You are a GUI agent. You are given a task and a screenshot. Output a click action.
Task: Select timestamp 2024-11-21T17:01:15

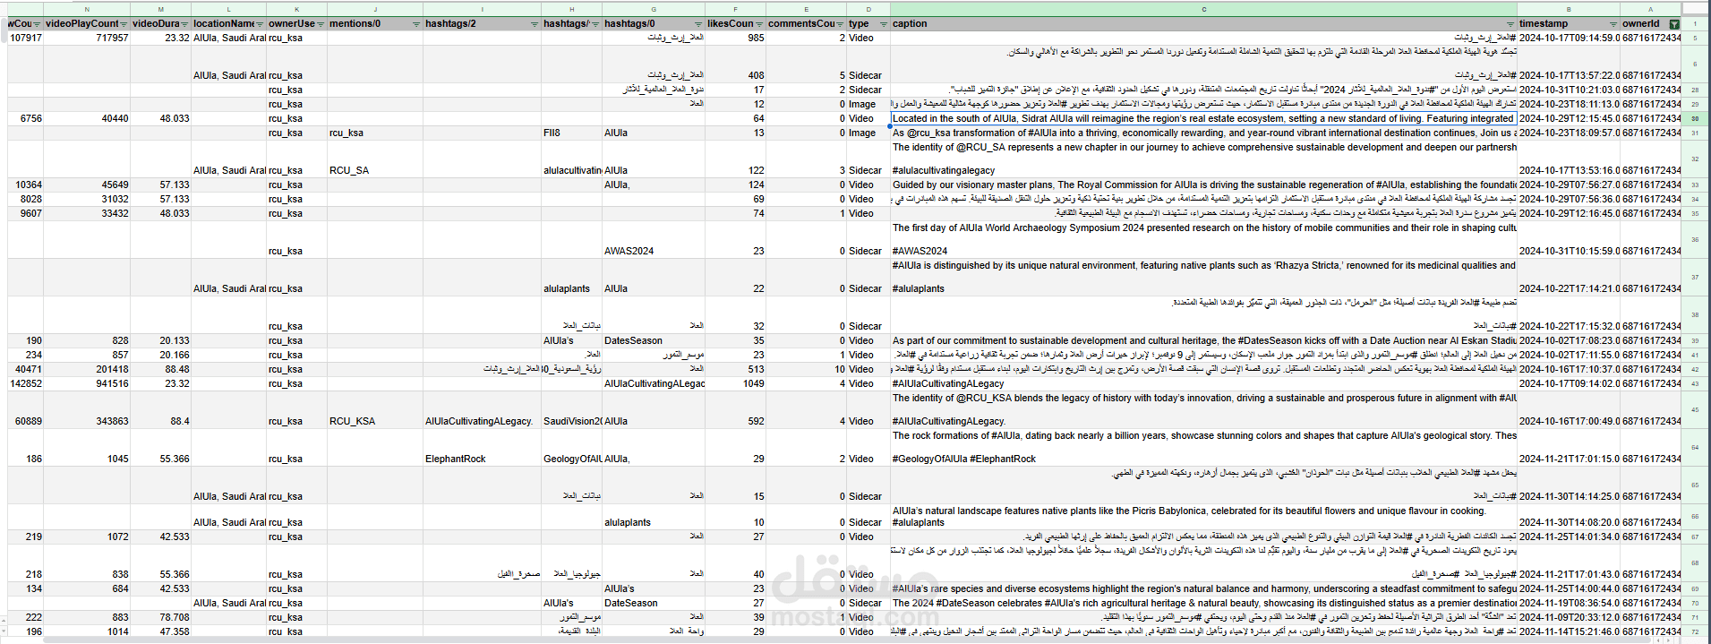[x=1569, y=447]
